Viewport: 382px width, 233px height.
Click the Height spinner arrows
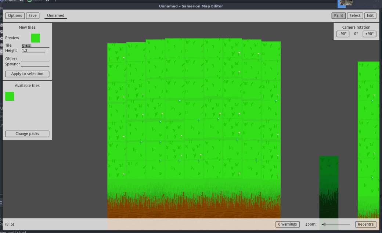click(x=47, y=51)
